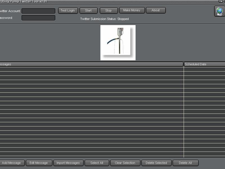
Task: Click Edit Message button
Action: coord(39,163)
